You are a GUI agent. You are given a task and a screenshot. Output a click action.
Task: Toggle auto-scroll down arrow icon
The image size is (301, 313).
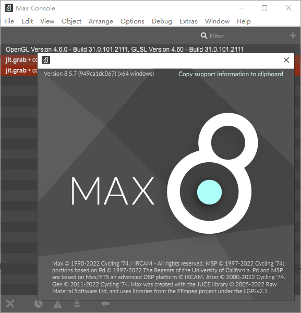(x=77, y=304)
